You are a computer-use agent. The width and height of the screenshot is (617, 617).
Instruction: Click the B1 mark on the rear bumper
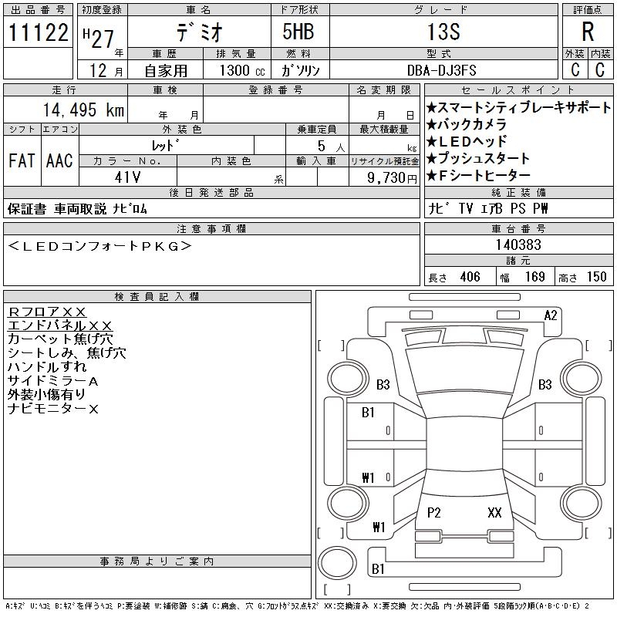click(x=378, y=569)
